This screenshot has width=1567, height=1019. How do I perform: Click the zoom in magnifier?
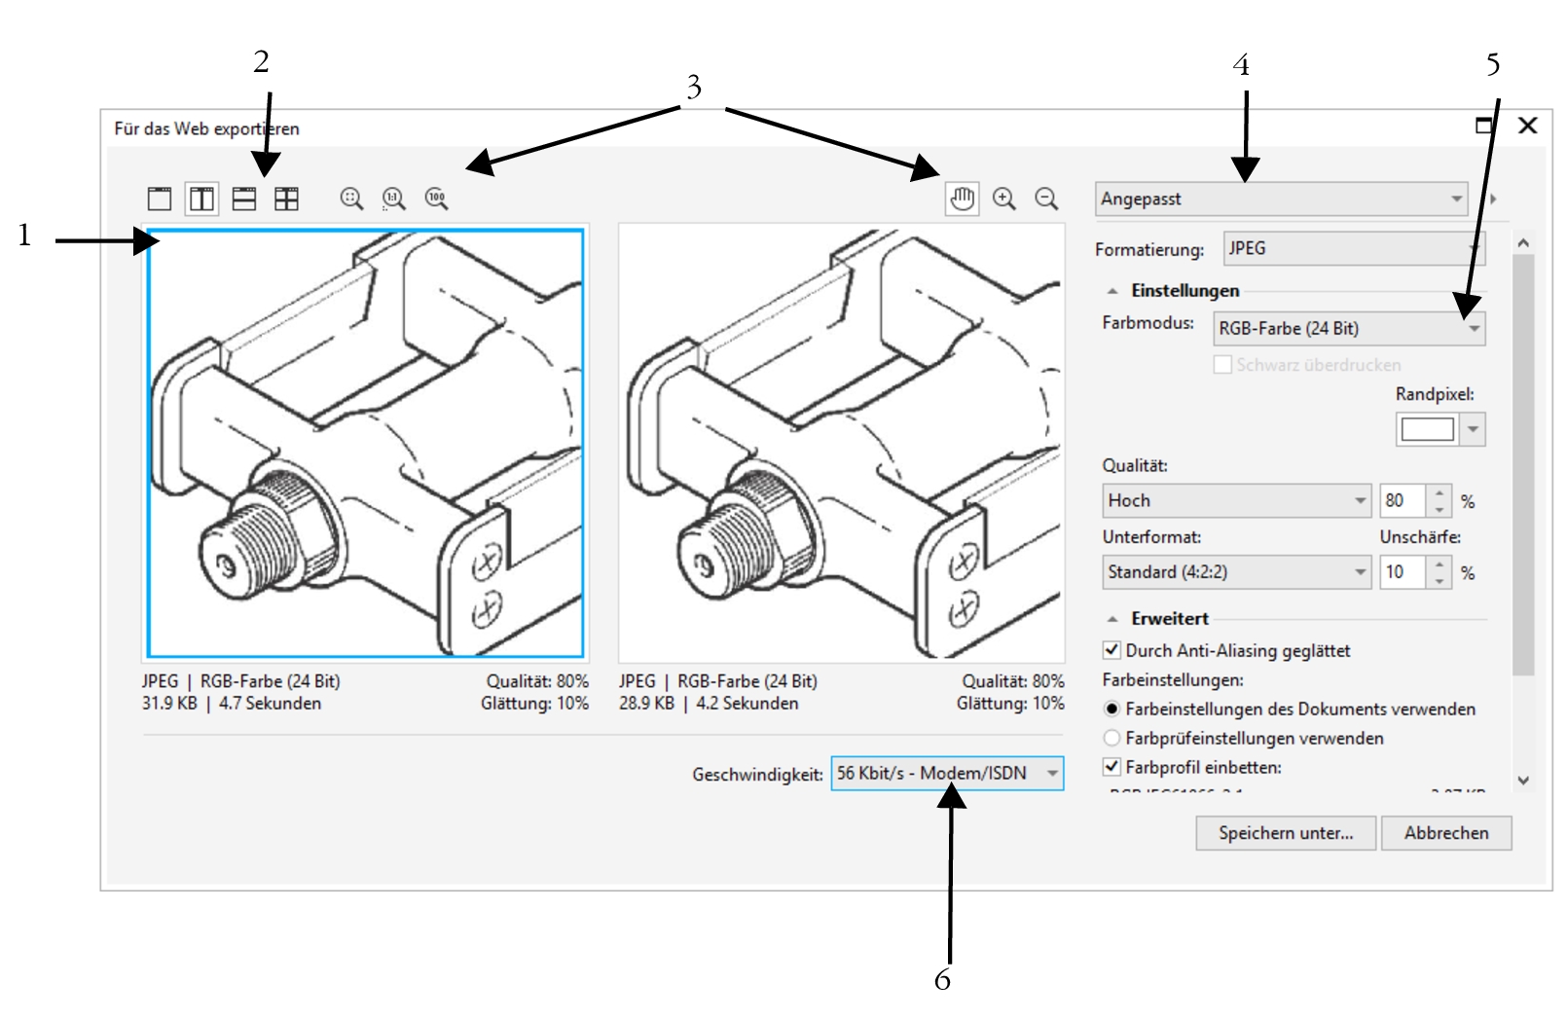pos(1003,199)
